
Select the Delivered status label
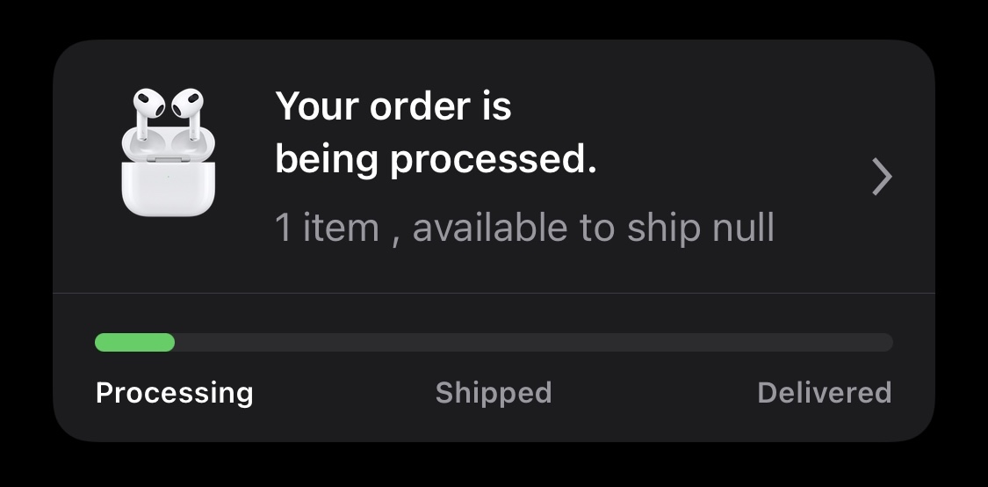click(824, 392)
